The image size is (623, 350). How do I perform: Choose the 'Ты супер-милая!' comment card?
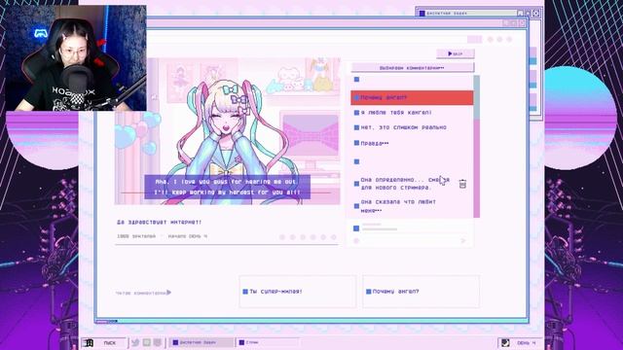pyautogui.click(x=298, y=292)
